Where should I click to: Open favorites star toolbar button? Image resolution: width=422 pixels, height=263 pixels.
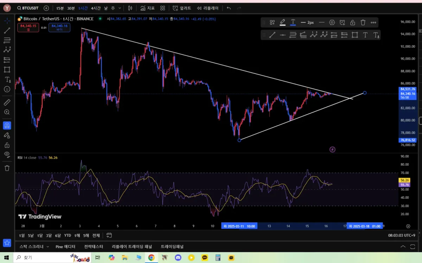tap(7, 243)
